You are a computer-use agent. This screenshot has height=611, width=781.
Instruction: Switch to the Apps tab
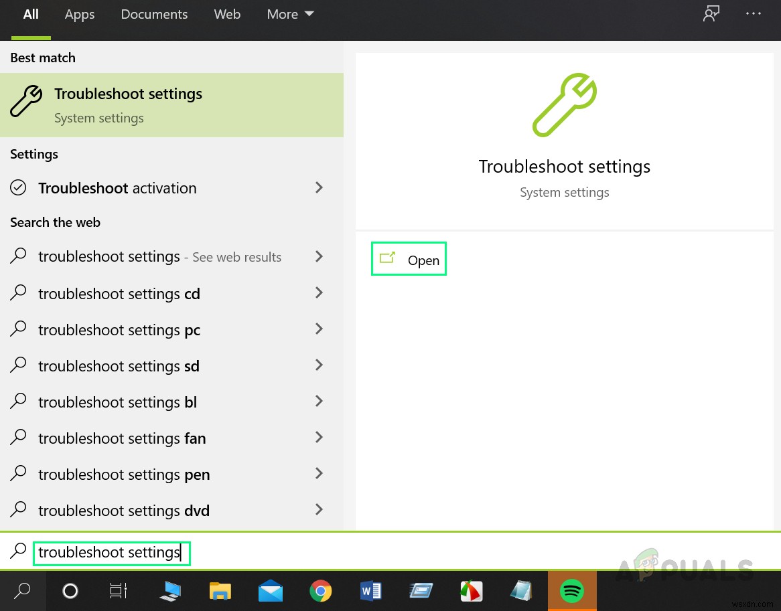(x=80, y=15)
